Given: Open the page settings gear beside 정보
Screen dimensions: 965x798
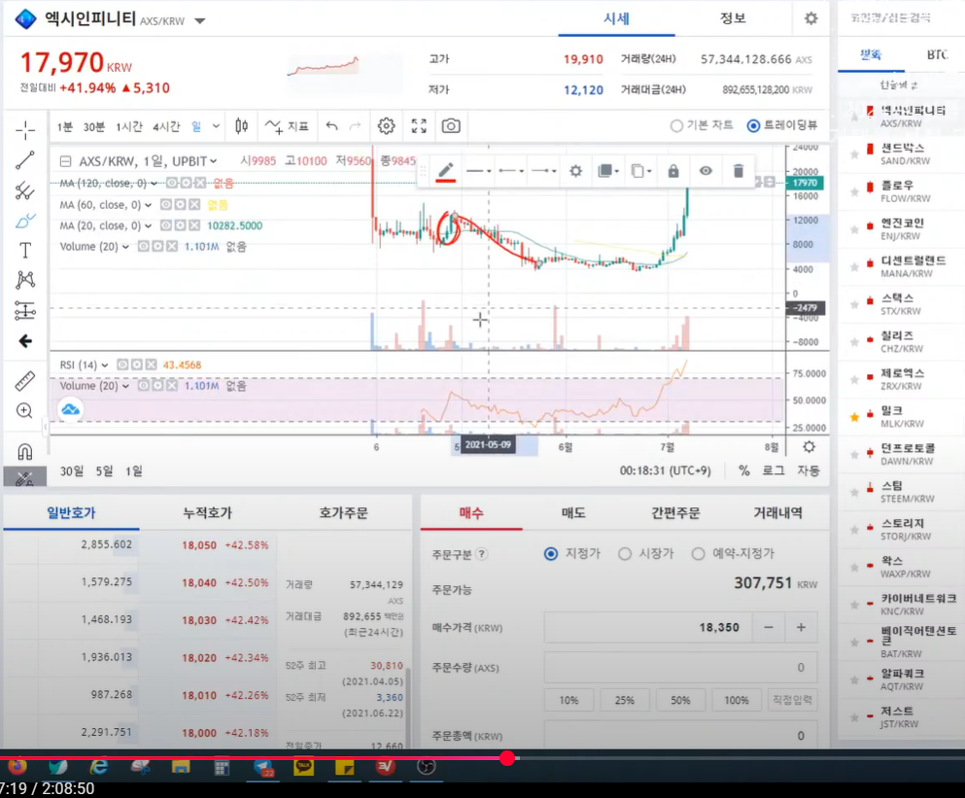Looking at the screenshot, I should click(811, 18).
